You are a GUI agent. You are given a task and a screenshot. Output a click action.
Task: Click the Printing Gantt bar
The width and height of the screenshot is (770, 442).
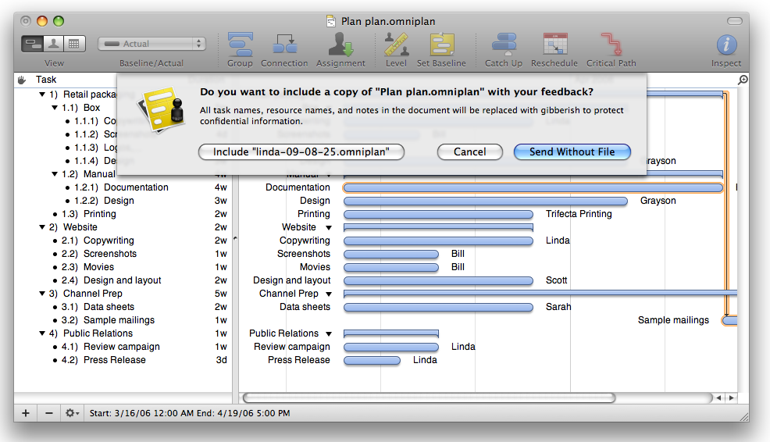pos(439,214)
